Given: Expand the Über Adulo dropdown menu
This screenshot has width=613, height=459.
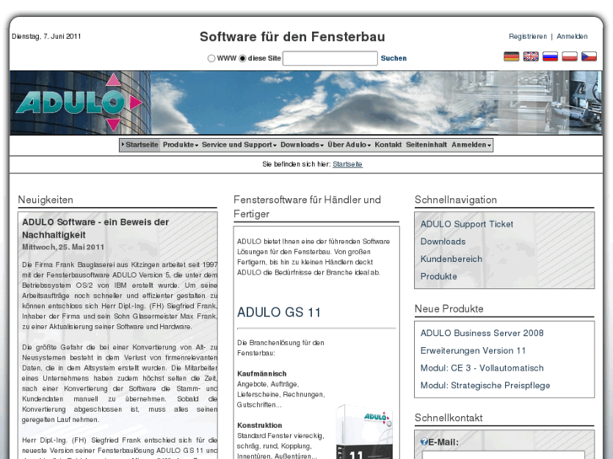Looking at the screenshot, I should point(349,145).
